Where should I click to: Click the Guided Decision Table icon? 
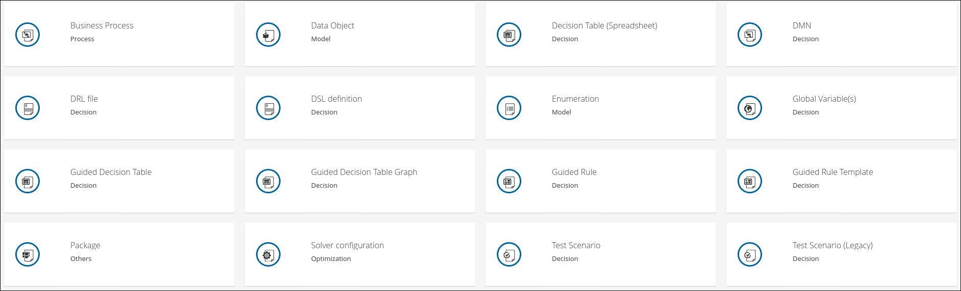pyautogui.click(x=28, y=181)
